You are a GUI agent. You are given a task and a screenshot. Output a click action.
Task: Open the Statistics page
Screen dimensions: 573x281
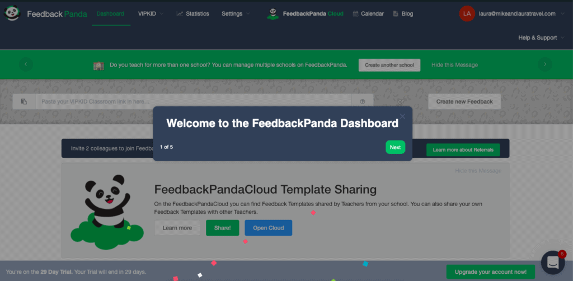click(192, 14)
